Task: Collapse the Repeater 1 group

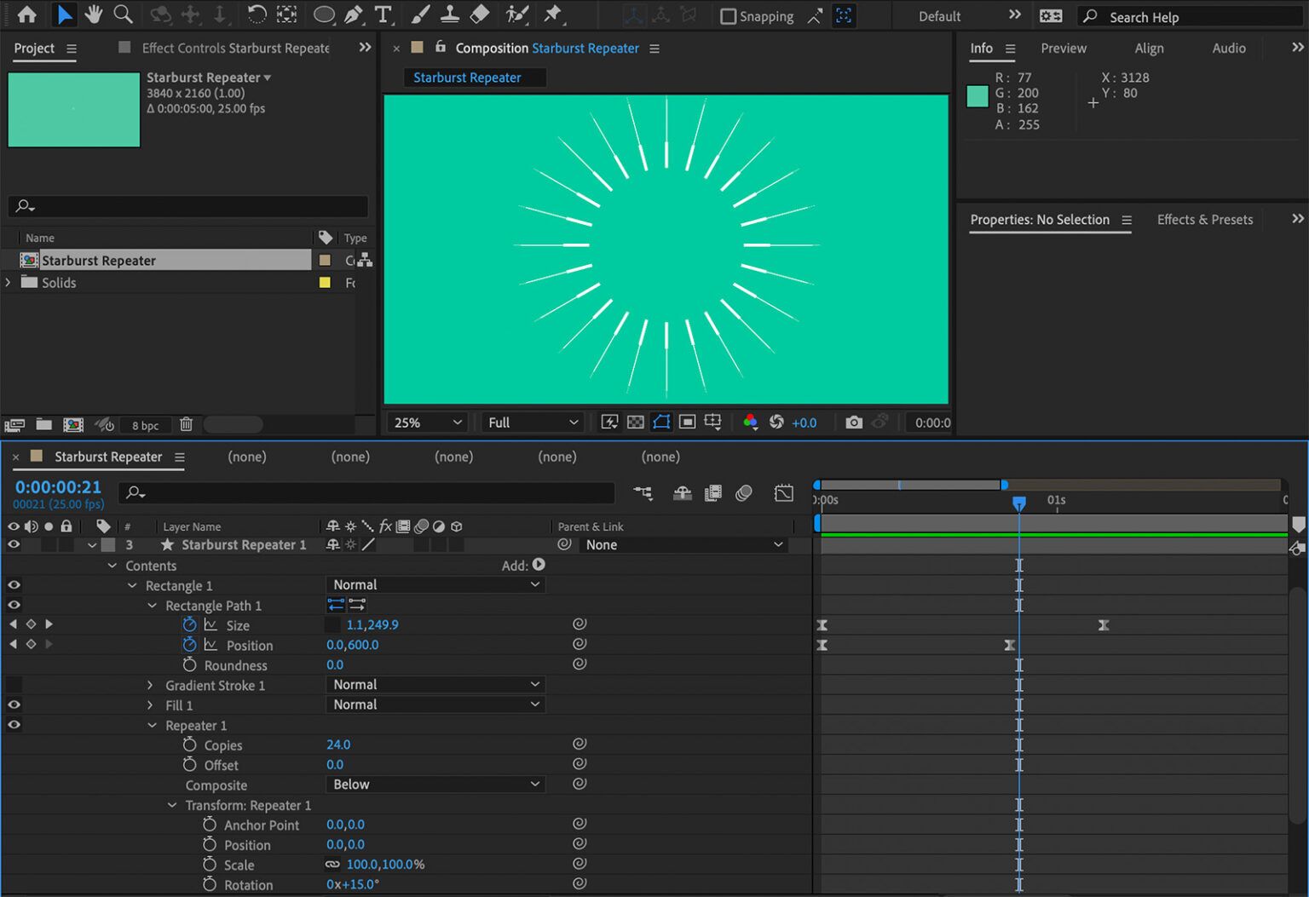Action: click(x=153, y=725)
